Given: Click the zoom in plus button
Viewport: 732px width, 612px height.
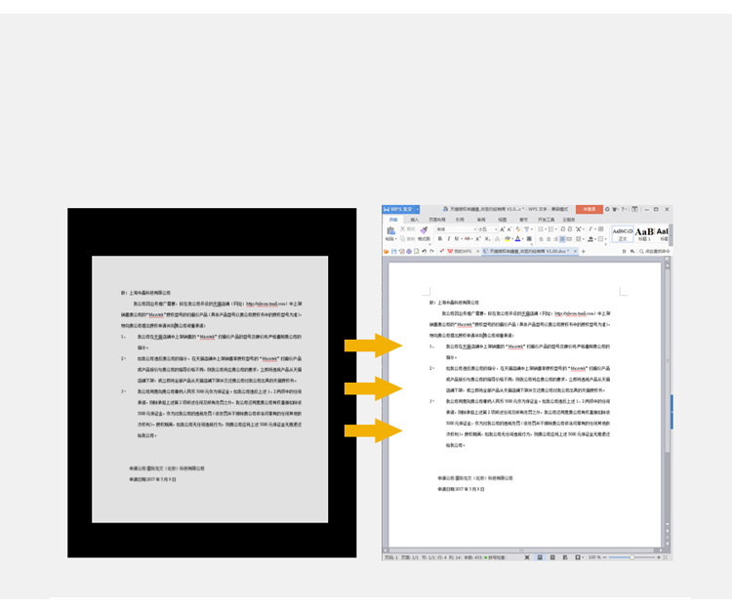Looking at the screenshot, I should 659,557.
